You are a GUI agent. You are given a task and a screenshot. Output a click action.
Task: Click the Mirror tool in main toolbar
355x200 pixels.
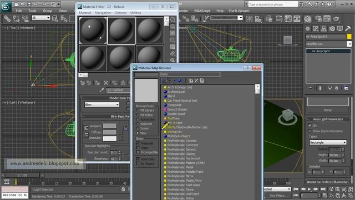[249, 19]
